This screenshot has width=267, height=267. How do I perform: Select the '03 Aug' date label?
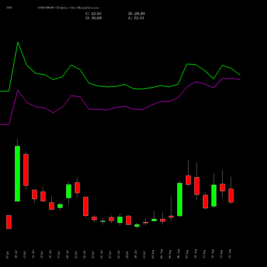point(153,254)
